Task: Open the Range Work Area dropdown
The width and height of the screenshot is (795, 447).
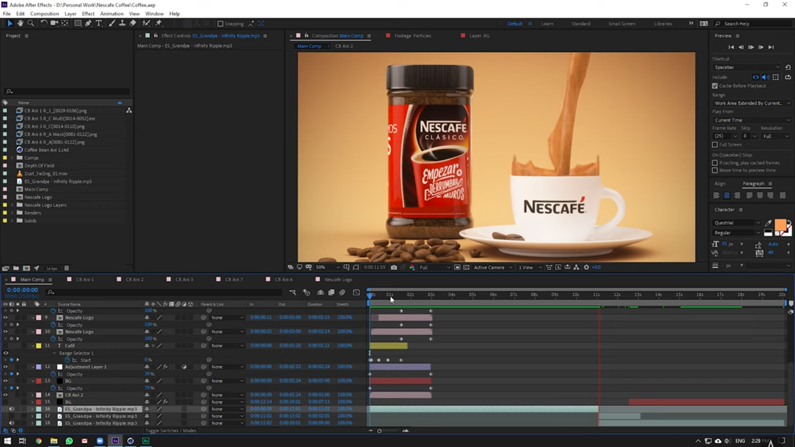Action: (x=752, y=103)
